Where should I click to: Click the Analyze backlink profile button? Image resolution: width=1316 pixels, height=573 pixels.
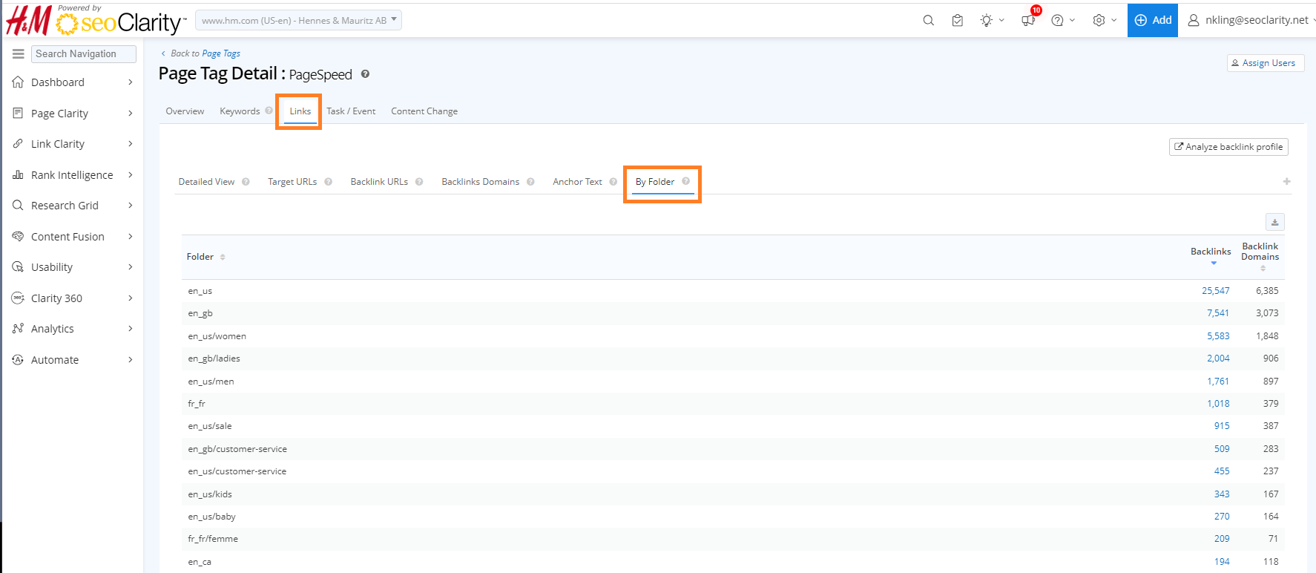(x=1228, y=147)
